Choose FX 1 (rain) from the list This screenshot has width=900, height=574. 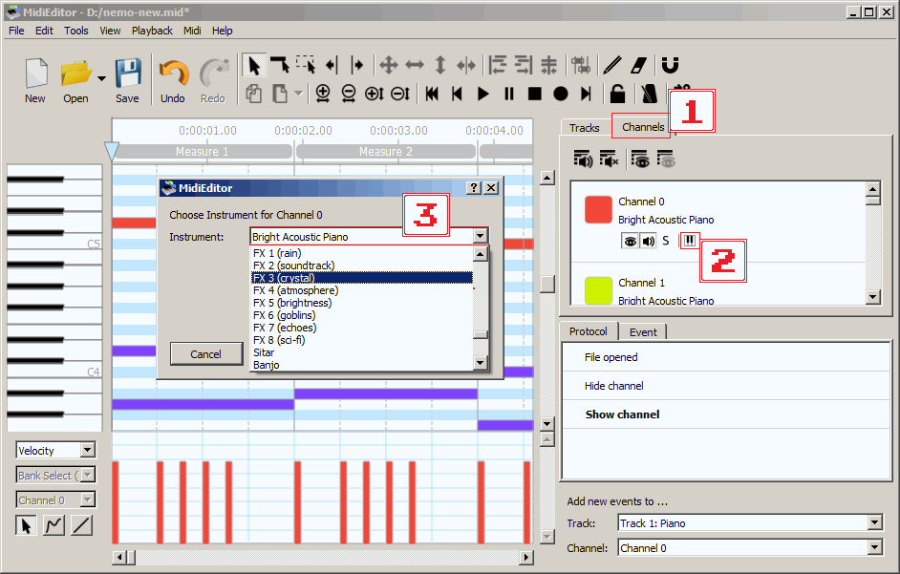(x=361, y=253)
